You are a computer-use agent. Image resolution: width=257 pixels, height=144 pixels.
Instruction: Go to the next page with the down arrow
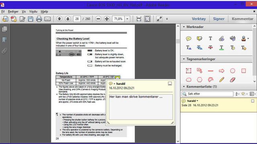point(68,19)
